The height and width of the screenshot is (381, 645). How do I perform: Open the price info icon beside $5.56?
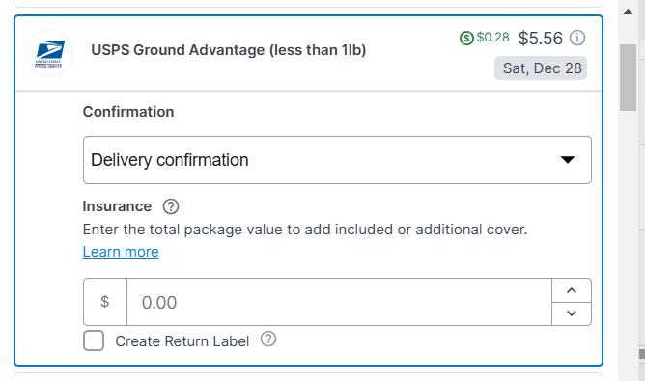577,38
